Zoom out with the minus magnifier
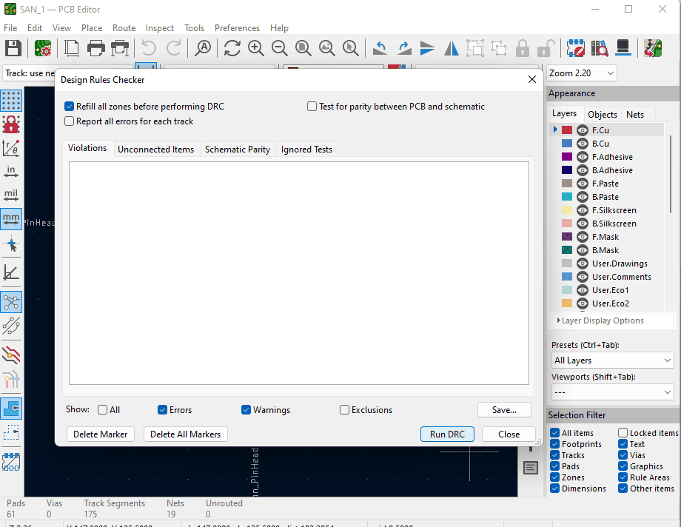The image size is (681, 527). coord(279,48)
